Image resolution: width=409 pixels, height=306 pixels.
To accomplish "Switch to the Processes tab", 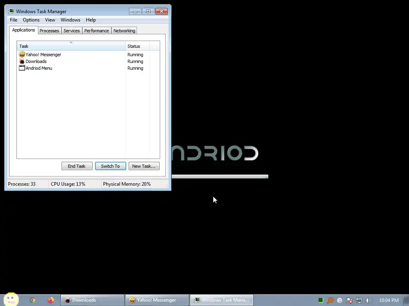I will 49,31.
